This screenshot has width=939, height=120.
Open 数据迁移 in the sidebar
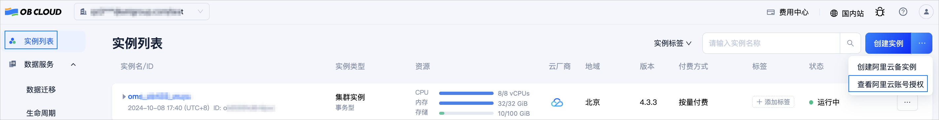(x=41, y=89)
